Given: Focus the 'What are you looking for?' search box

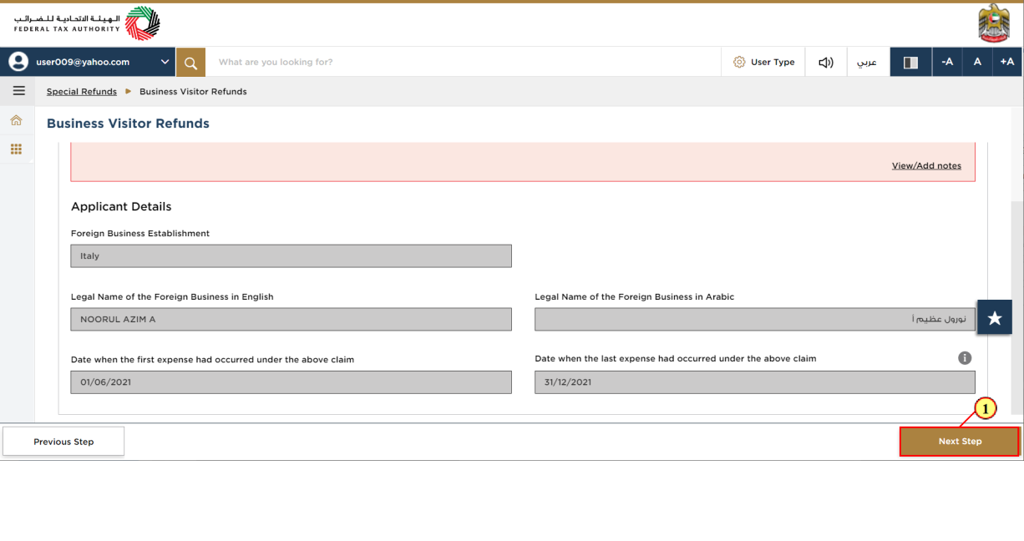Looking at the screenshot, I should tap(464, 62).
